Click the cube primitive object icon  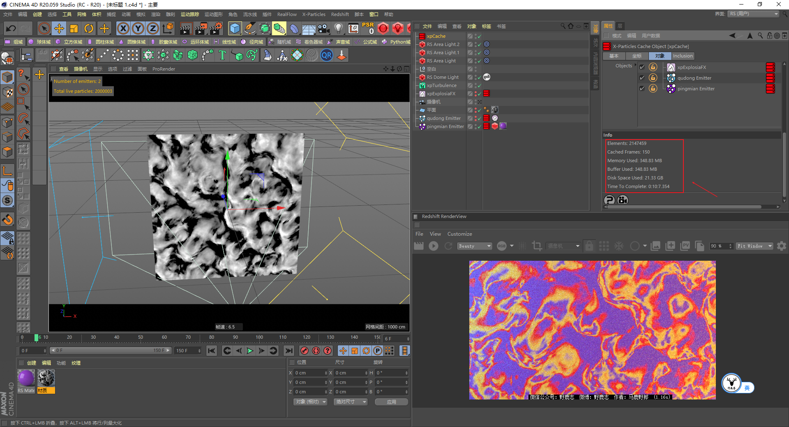point(235,28)
